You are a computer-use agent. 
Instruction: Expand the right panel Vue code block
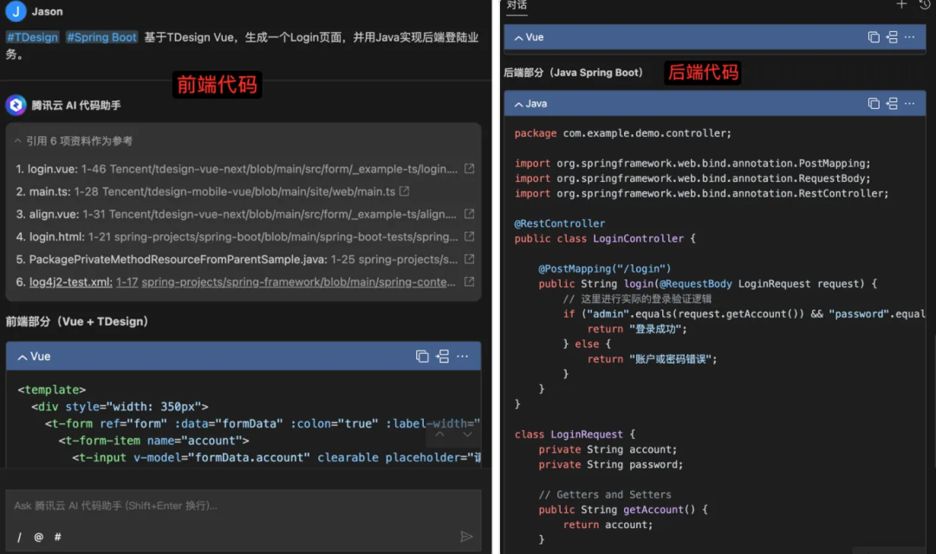pos(518,37)
